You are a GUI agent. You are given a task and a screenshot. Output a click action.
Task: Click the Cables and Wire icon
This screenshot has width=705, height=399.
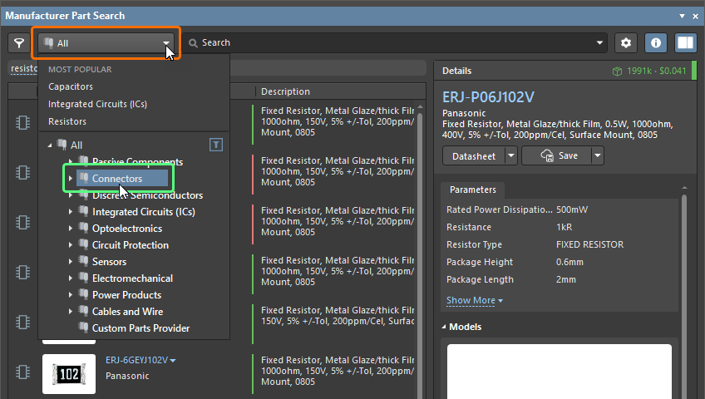click(83, 311)
